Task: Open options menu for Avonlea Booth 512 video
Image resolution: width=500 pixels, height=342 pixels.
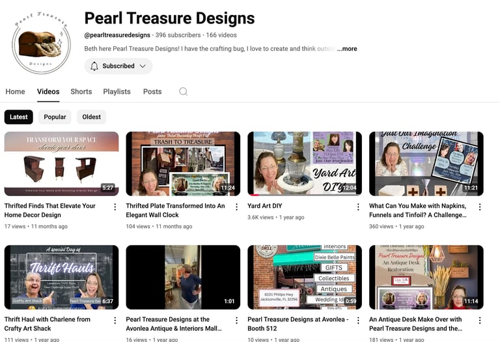Action: [x=358, y=321]
